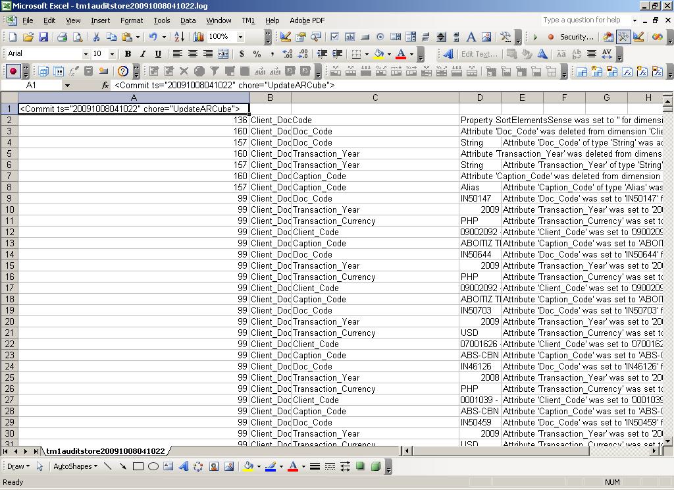
Task: Apply percent style format
Action: (257, 54)
